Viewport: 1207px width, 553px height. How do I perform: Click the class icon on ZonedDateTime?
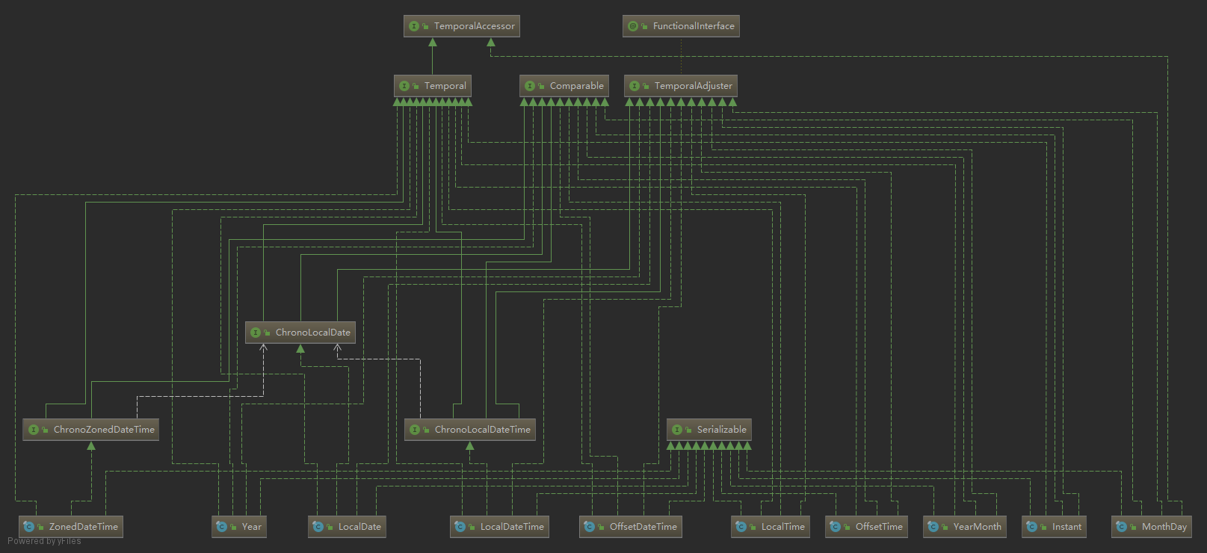pos(29,527)
